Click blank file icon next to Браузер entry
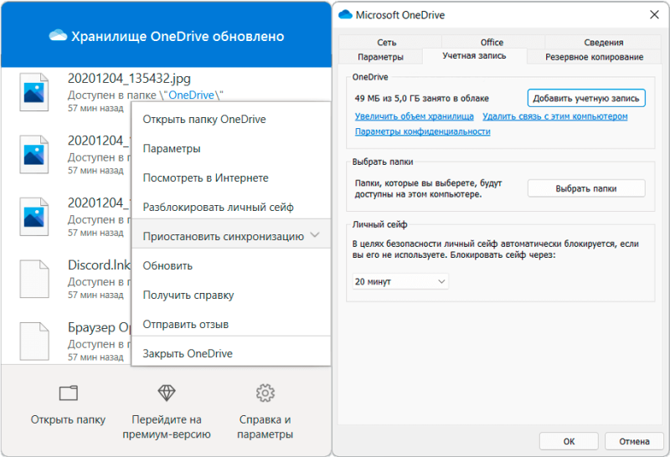The width and height of the screenshot is (670, 457). pos(34,341)
